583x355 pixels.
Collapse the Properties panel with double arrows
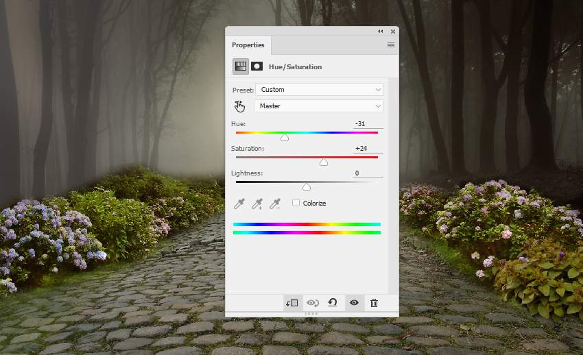coord(381,32)
